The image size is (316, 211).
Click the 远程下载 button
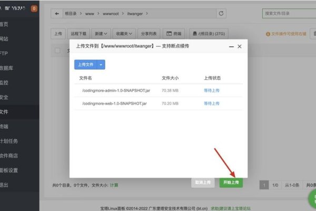[78, 34]
